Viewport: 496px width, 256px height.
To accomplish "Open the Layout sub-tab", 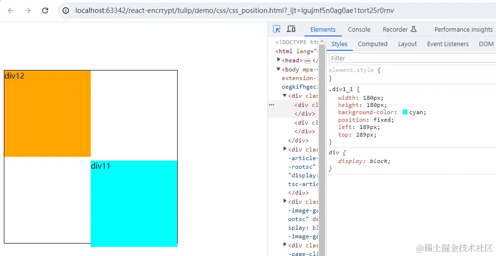I will pos(408,44).
